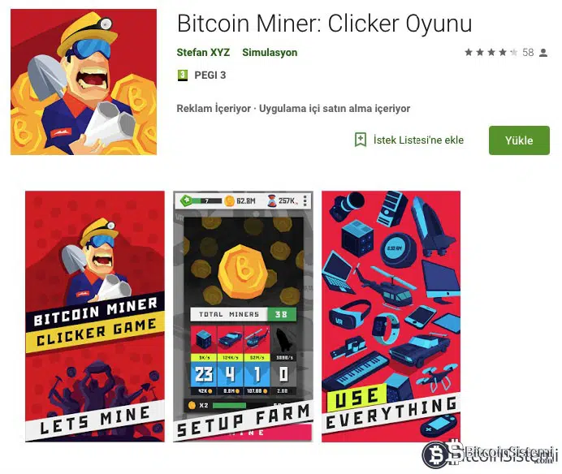Click the green PEGI 3 badge icon

click(x=183, y=75)
